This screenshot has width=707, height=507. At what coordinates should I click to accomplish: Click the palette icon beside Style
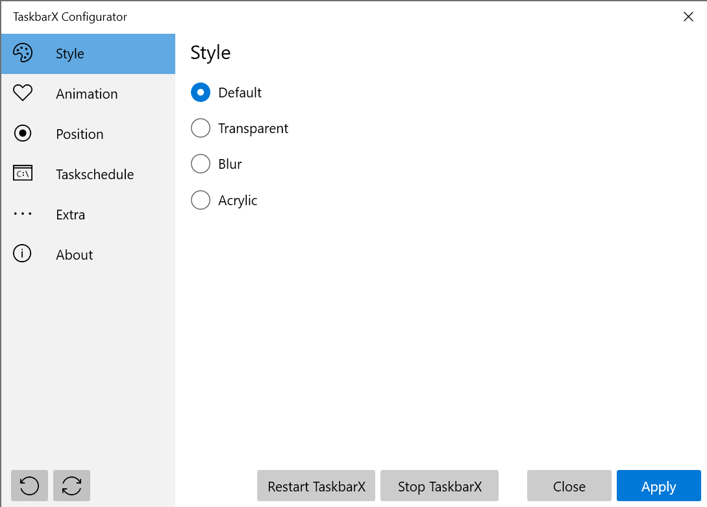[23, 53]
